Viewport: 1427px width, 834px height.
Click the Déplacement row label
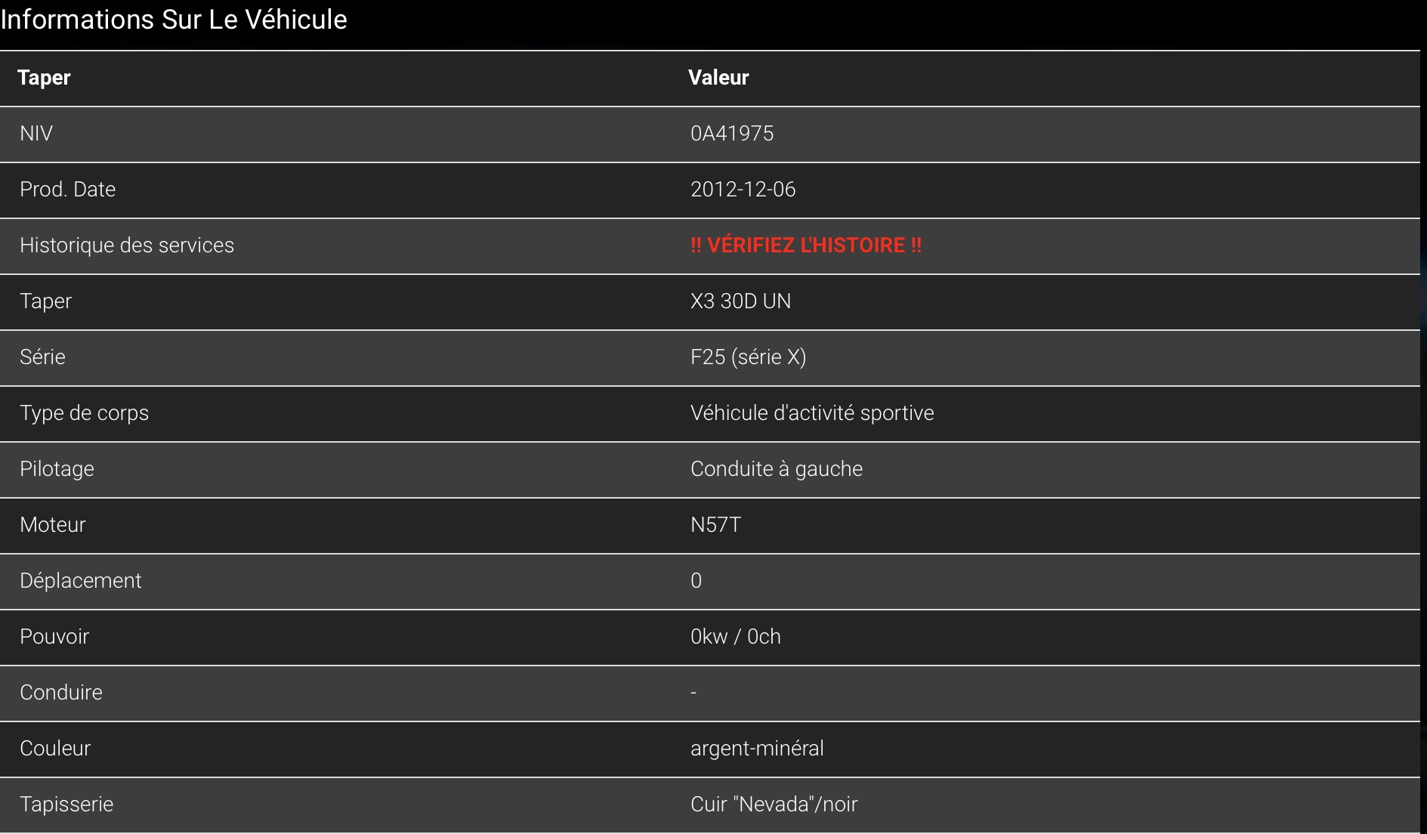[80, 581]
